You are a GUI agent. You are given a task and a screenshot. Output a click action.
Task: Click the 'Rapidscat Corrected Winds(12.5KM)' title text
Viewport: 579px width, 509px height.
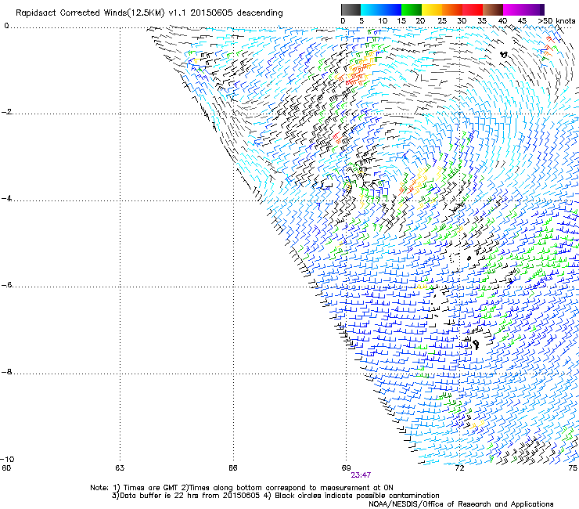[90, 13]
